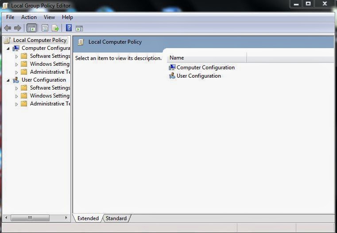This screenshot has height=233, width=337.
Task: Toggle Show/Hide Console Tree toolbar icon
Action: [x=32, y=28]
